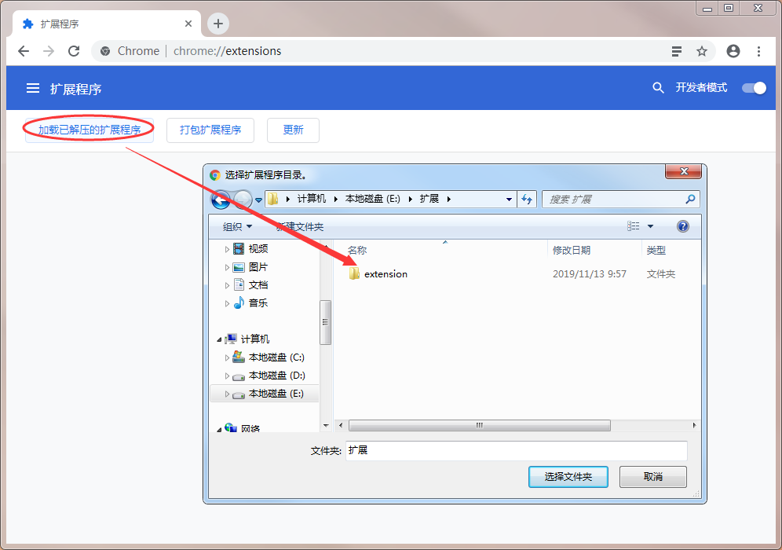Click navigation pane vertical scrollbar thumb

click(x=325, y=322)
